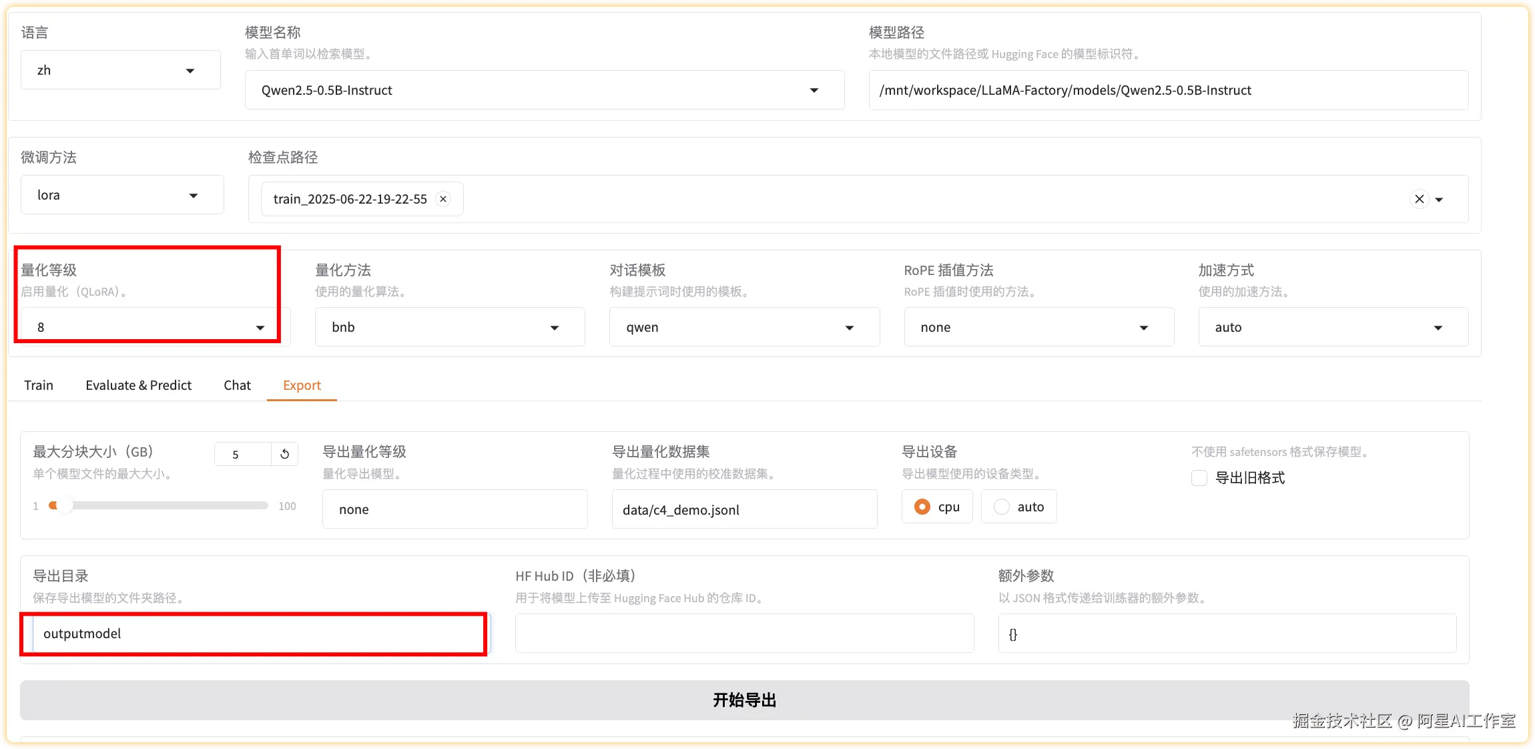This screenshot has height=749, width=1535.
Task: Enable the legacy export format checkbox
Action: point(1199,478)
